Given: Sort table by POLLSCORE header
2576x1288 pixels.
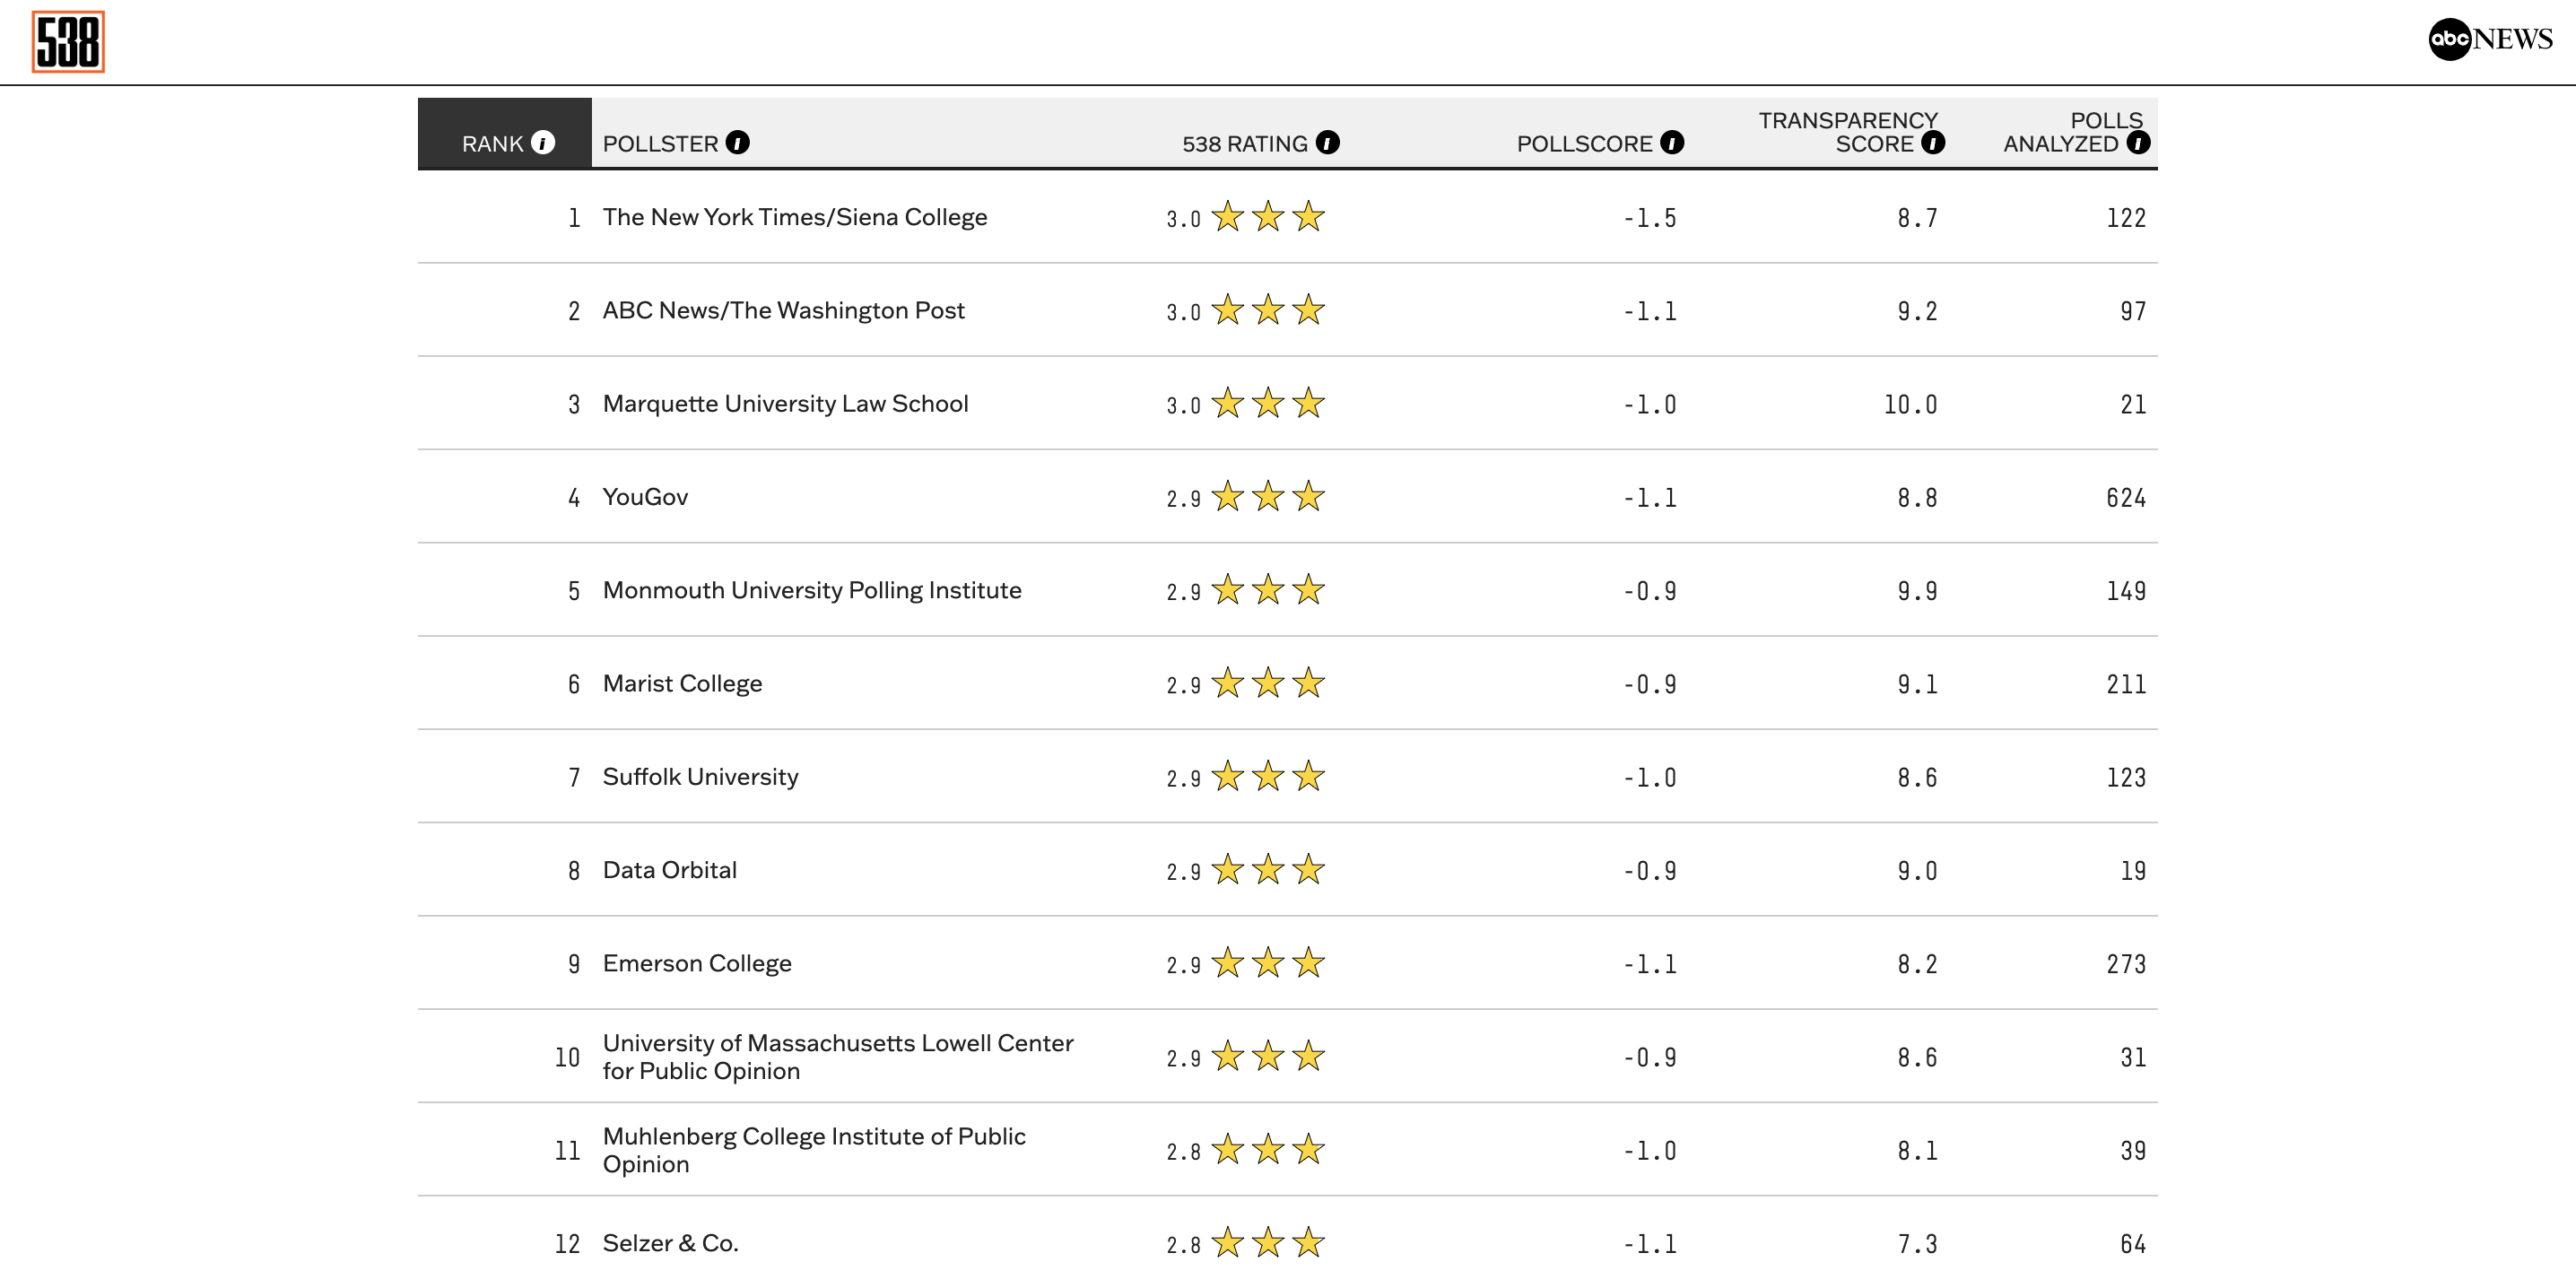Looking at the screenshot, I should click(x=1584, y=143).
